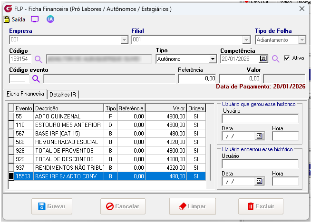Search Código evento with magnifier icon
Screen dimensions: 311x223
pos(36,79)
